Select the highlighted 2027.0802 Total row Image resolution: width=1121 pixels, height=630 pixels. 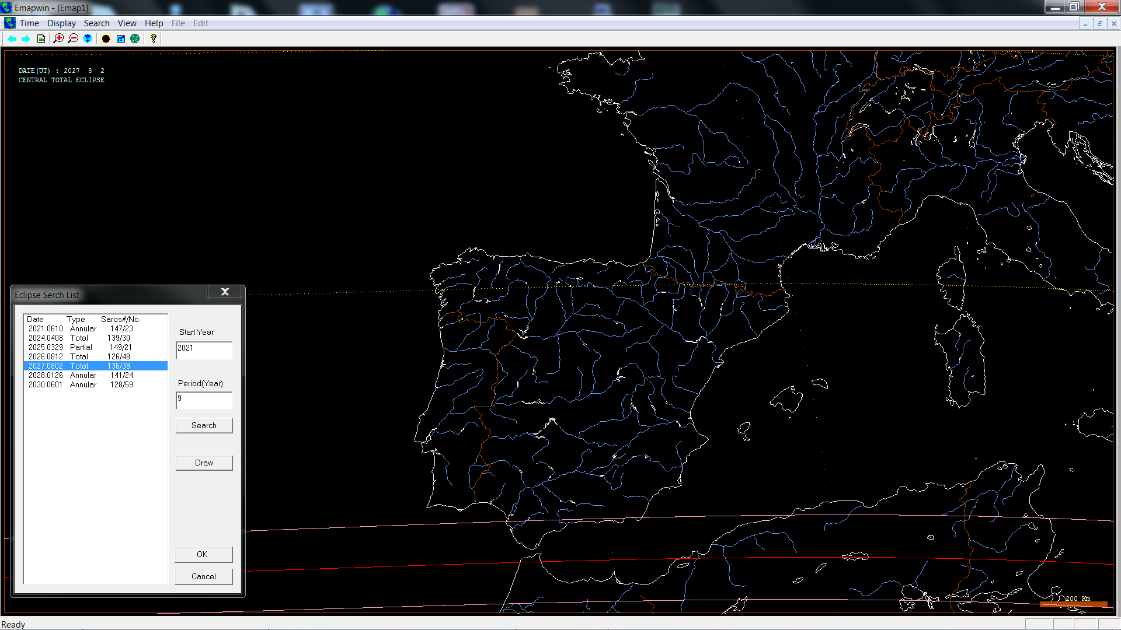tap(95, 366)
